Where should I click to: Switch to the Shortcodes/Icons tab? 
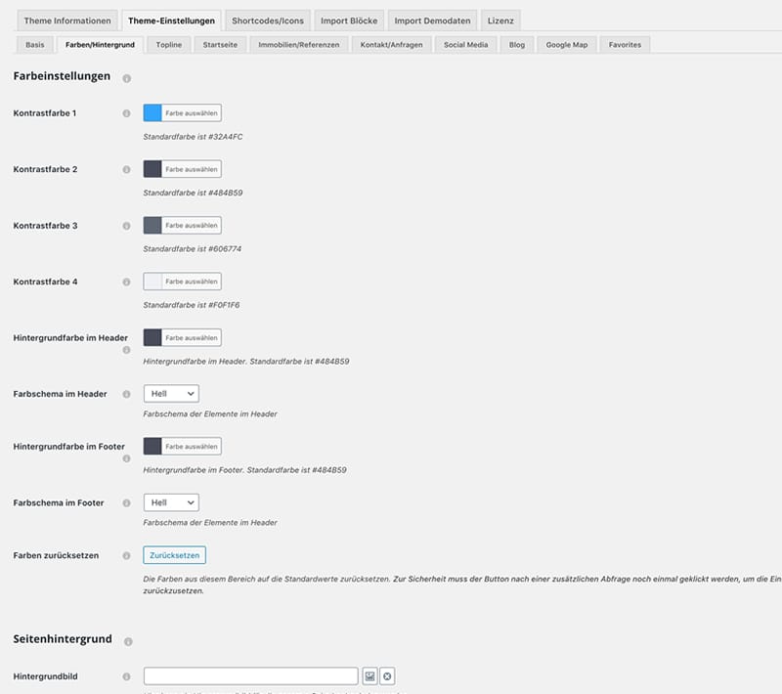coord(268,21)
